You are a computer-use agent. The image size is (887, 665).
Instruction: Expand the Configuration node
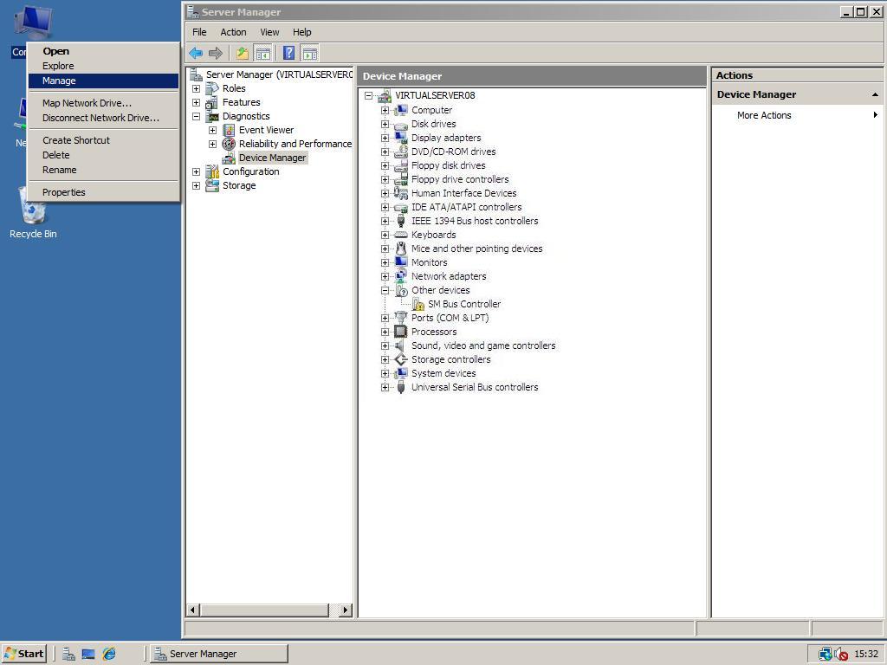pos(196,172)
